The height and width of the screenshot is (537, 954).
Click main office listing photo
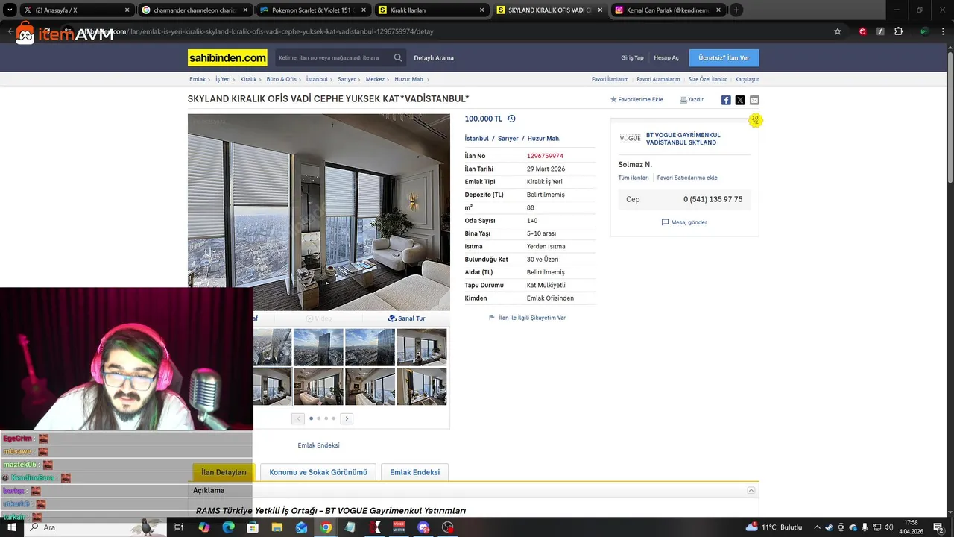click(x=319, y=212)
